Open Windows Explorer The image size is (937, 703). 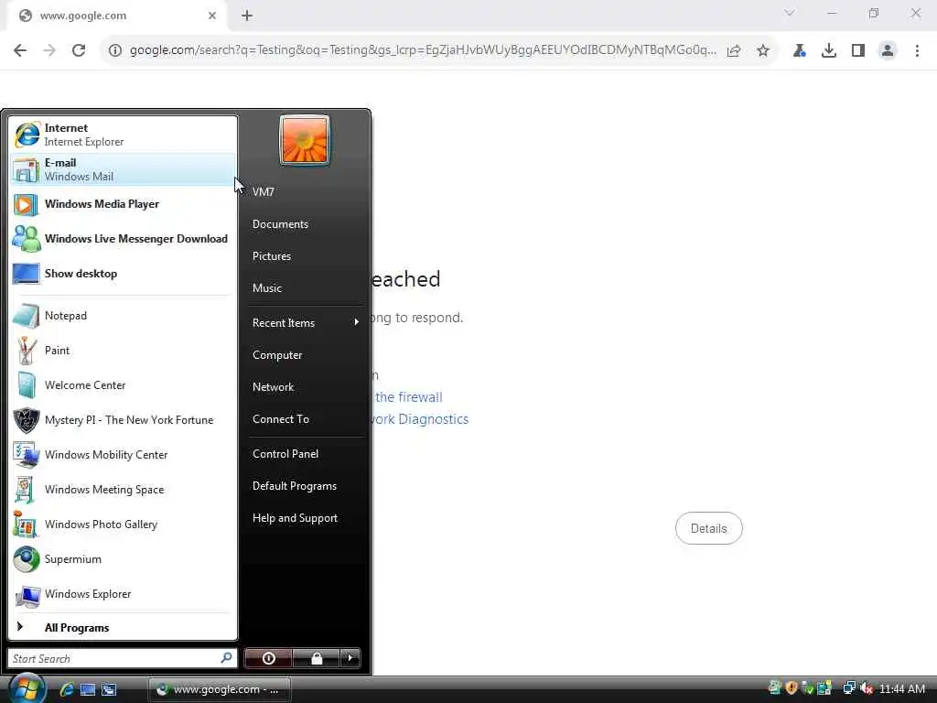pyautogui.click(x=123, y=593)
